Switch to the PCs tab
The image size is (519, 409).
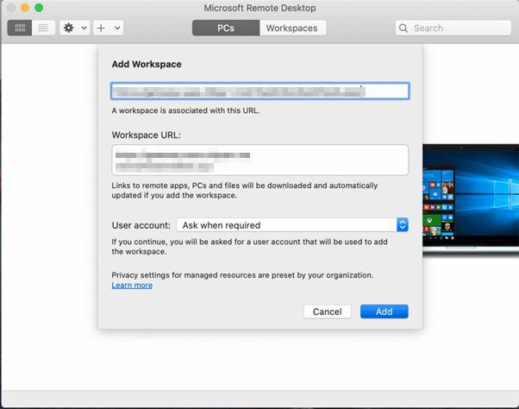click(226, 28)
